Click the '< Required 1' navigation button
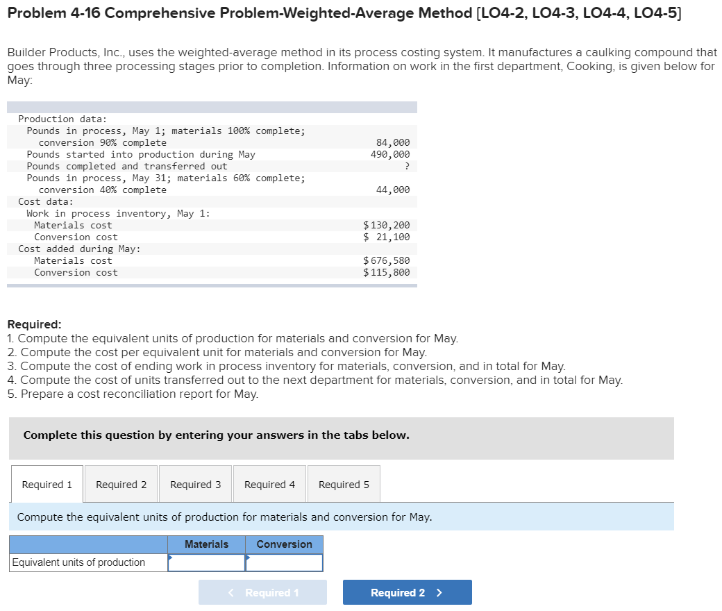 [x=262, y=592]
